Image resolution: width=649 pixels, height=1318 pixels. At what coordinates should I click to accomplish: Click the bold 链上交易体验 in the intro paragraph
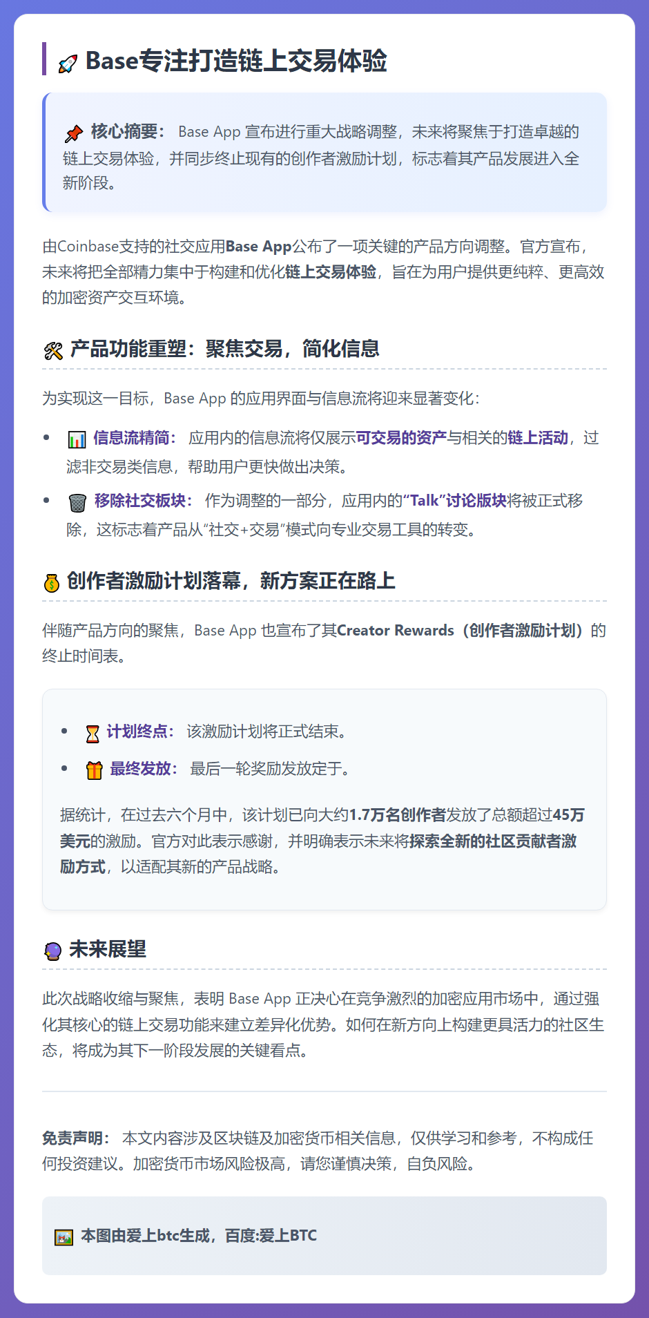(x=331, y=272)
